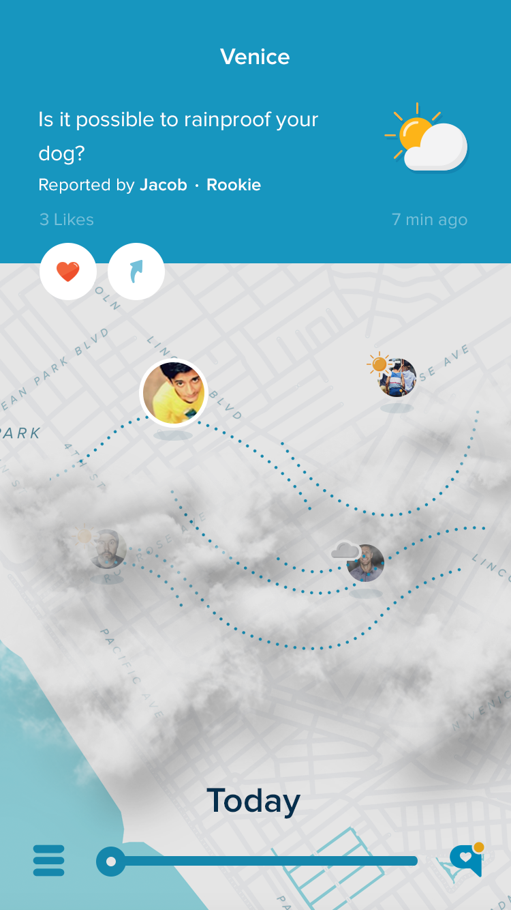Image resolution: width=511 pixels, height=910 pixels.
Task: Open the rainproof your dog report text
Action: point(179,136)
